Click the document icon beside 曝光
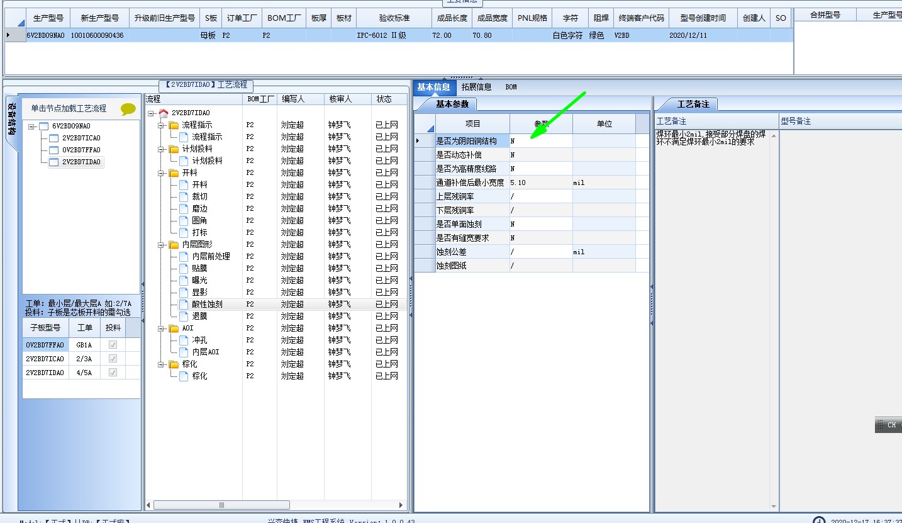The height and width of the screenshot is (523, 902). pyautogui.click(x=184, y=281)
